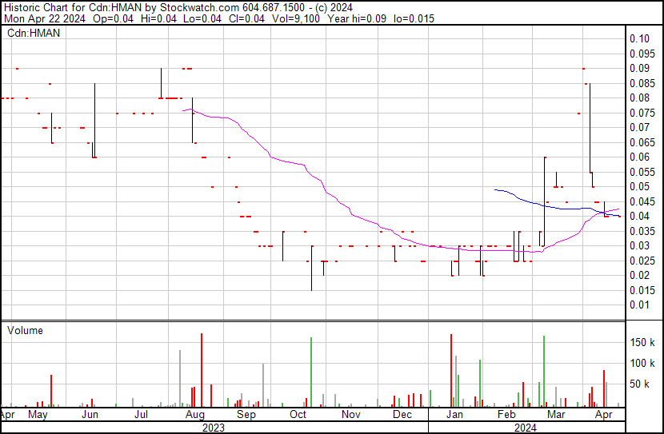Click the 2024 year label below the chart
The width and height of the screenshot is (664, 434).
pyautogui.click(x=526, y=427)
